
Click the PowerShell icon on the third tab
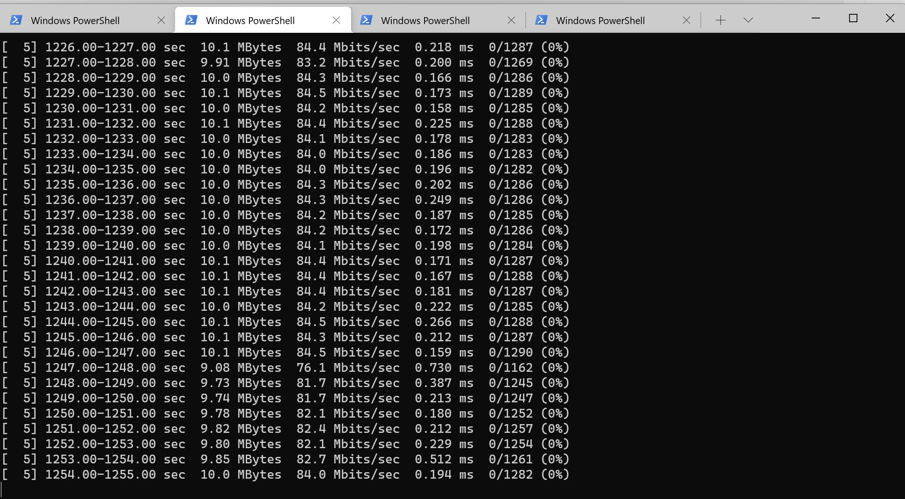coord(365,20)
